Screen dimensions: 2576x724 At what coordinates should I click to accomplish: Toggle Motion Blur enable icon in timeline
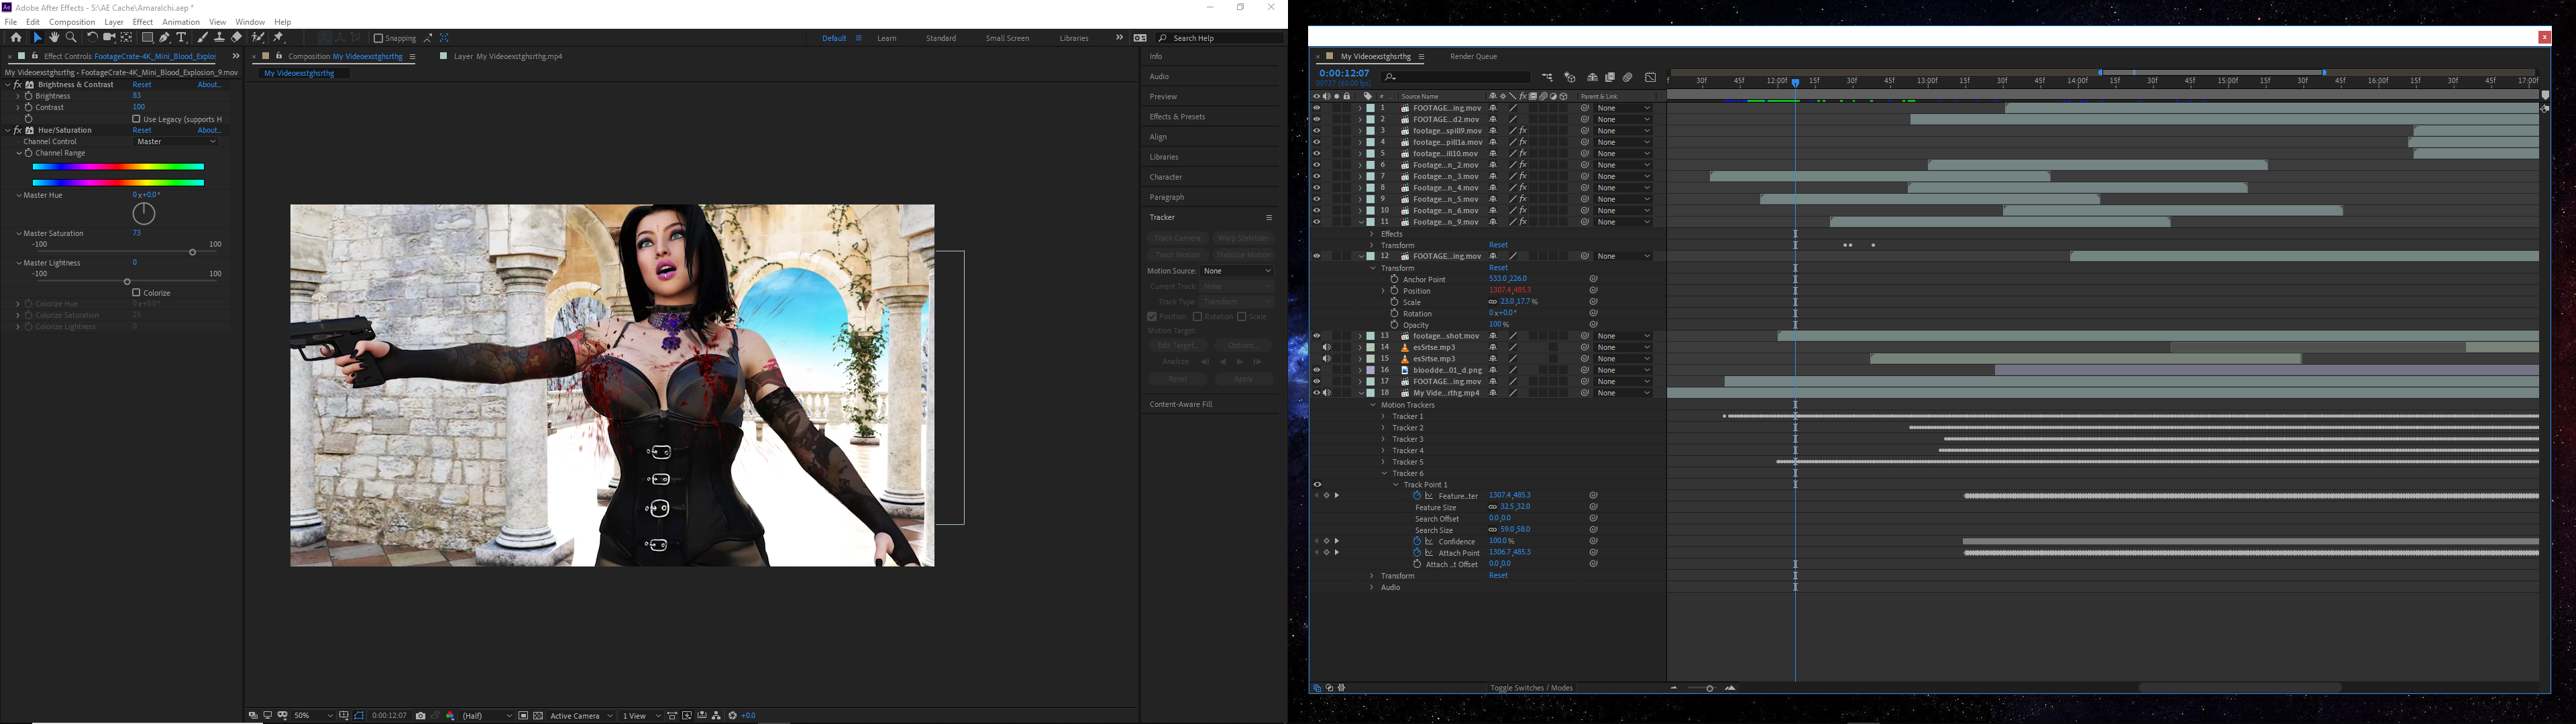click(1628, 77)
